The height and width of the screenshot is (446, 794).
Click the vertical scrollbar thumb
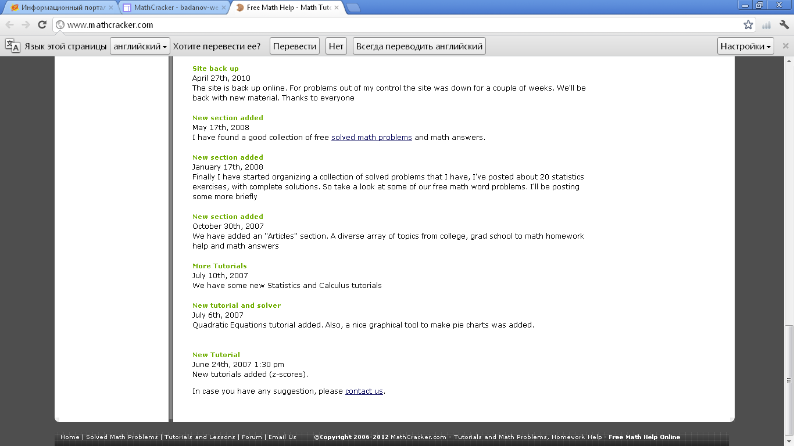[x=789, y=380]
